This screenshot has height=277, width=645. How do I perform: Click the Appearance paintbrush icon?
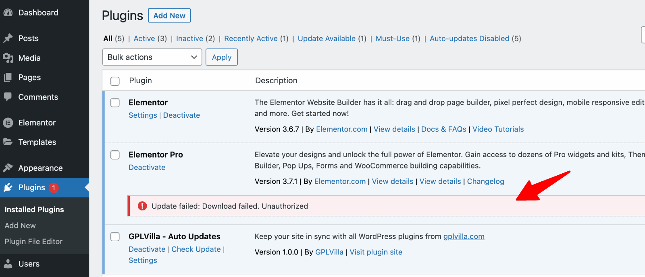tap(8, 168)
